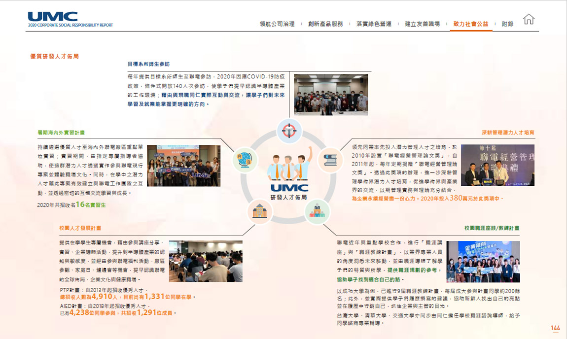Select the 建立友善職場 tab

pos(422,24)
